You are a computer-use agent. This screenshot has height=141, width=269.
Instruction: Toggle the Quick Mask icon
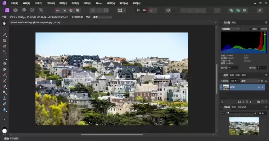coord(120,10)
